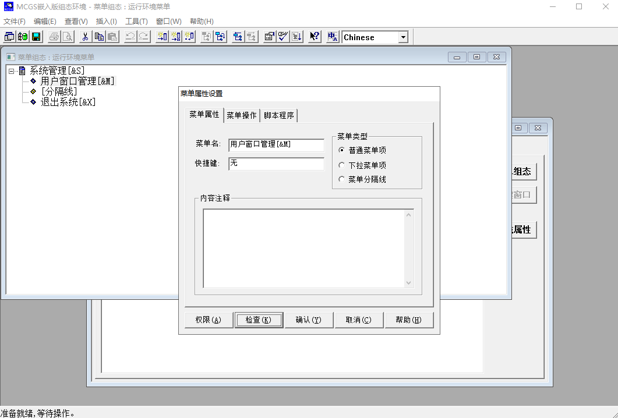This screenshot has height=418, width=618.
Task: Click the redo arrow icon
Action: pyautogui.click(x=143, y=37)
